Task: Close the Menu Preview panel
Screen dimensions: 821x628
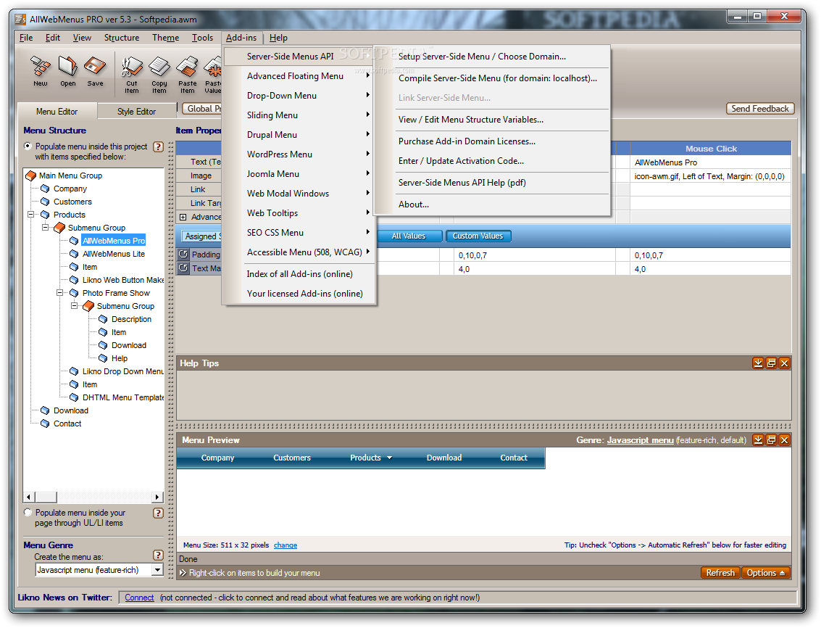Action: pyautogui.click(x=784, y=439)
